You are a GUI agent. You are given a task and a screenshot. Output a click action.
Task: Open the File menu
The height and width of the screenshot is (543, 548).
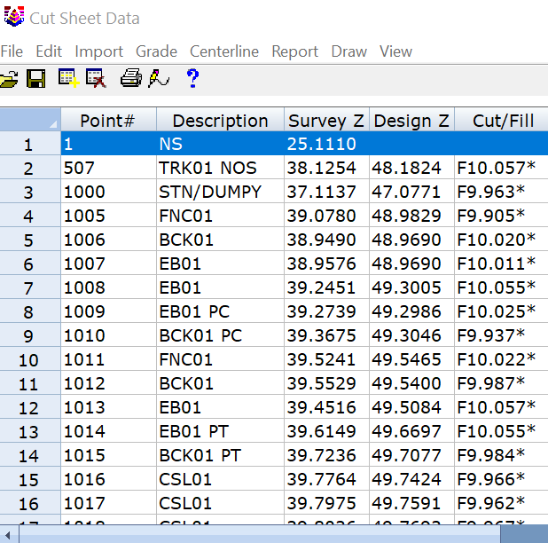point(12,51)
